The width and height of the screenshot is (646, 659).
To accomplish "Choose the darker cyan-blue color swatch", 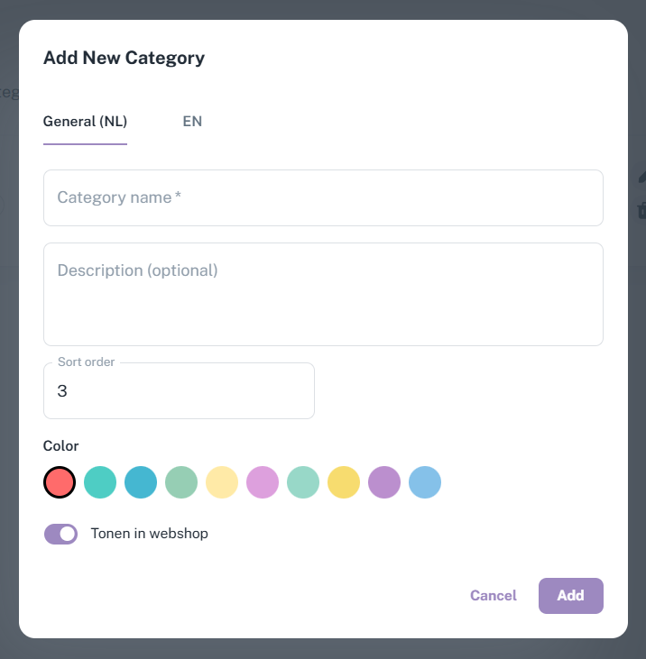I will point(141,482).
